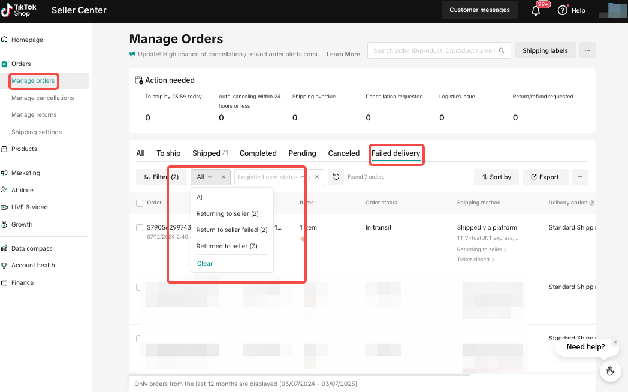Check the first order's checkbox
This screenshot has height=392, width=628.
pos(140,228)
